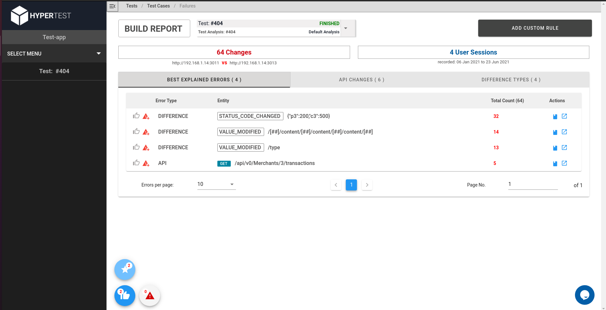
Task: Switch to API CHANGES ( 6 ) tab
Action: point(362,80)
